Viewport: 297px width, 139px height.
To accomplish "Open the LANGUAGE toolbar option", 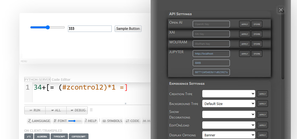I will (39, 121).
